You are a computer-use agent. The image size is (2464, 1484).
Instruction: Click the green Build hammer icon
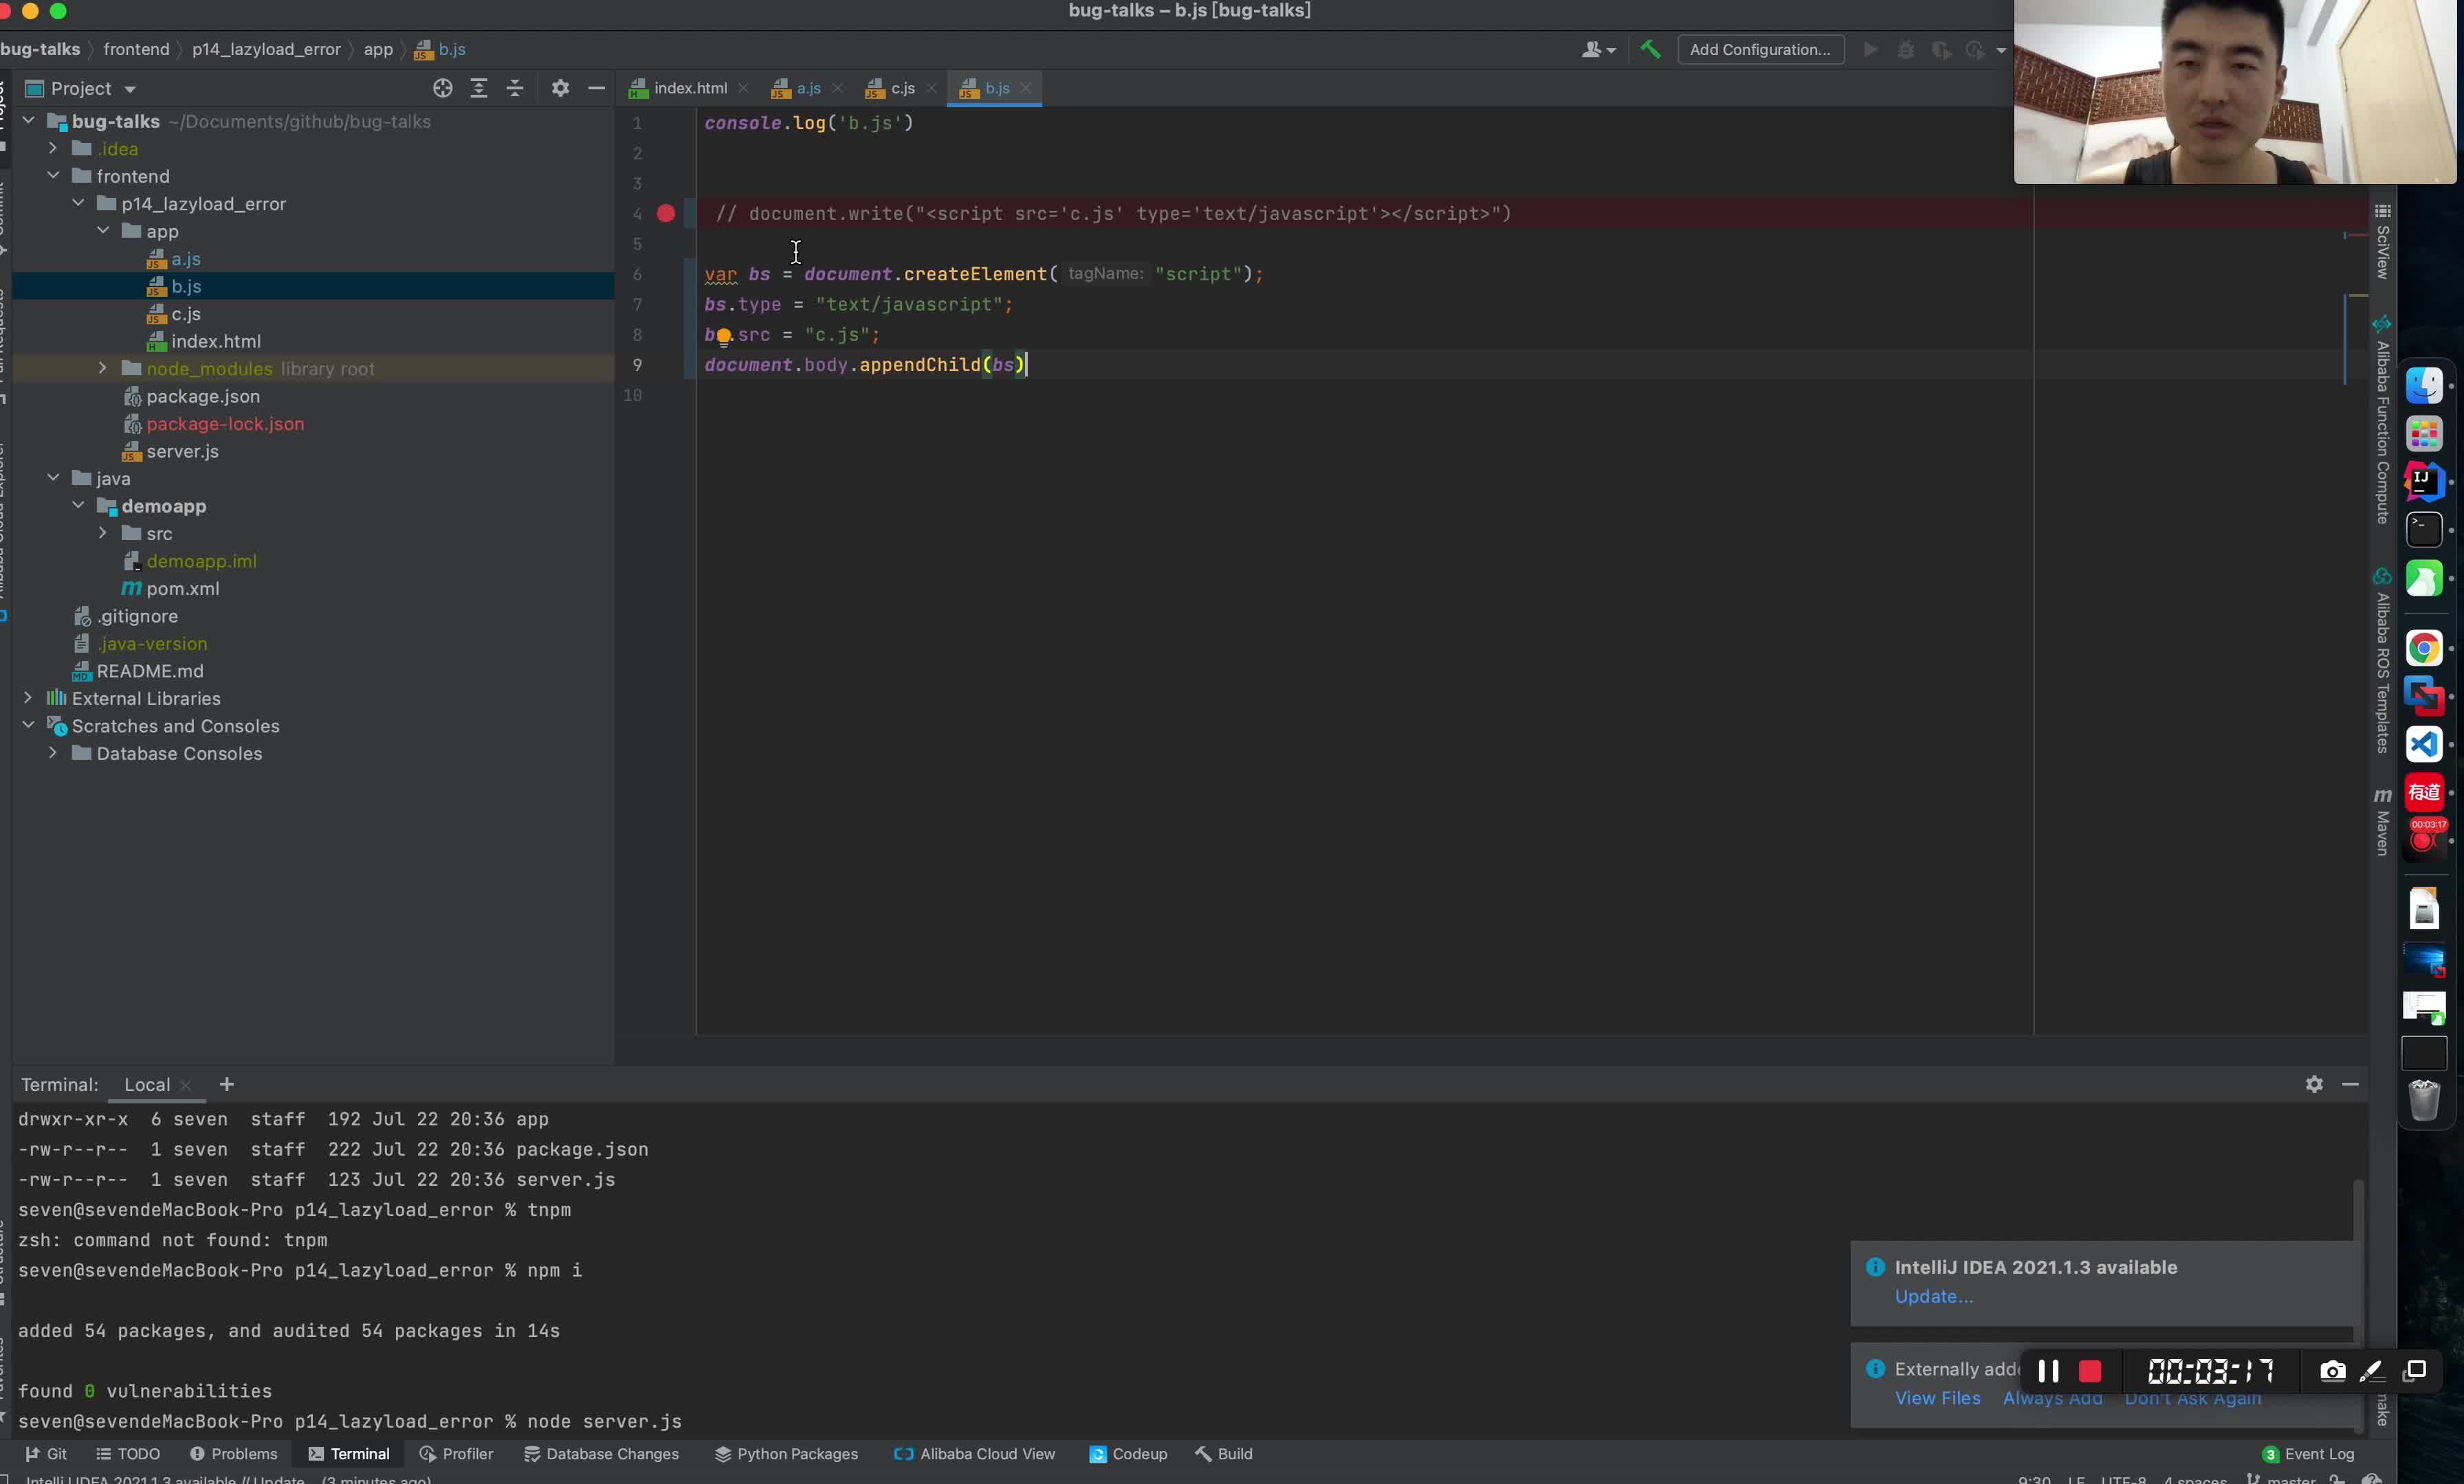(x=1650, y=49)
